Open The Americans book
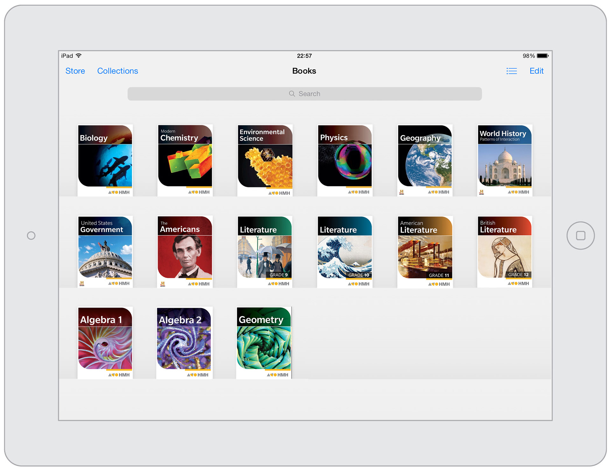Screen dimensions: 611x471 185,252
